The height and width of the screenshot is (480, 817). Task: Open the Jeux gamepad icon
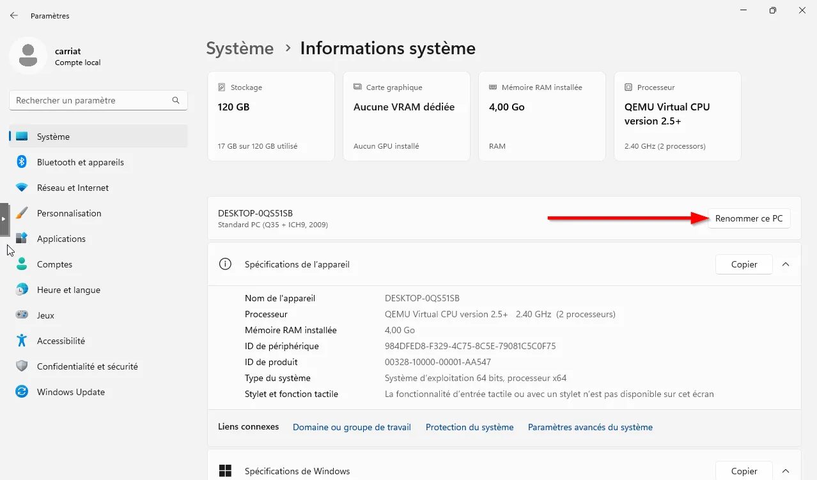[22, 315]
